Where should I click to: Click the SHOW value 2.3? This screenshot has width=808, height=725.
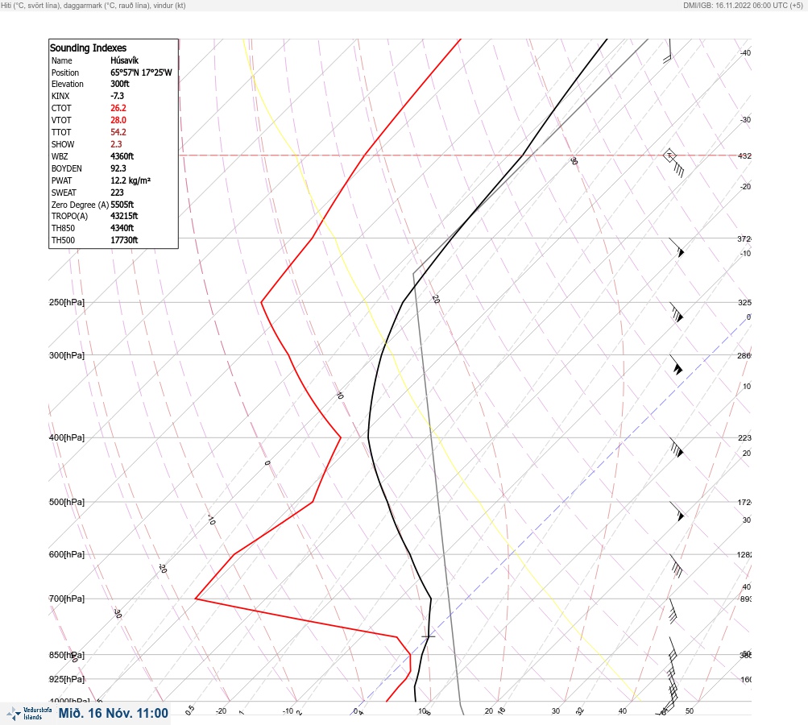116,144
